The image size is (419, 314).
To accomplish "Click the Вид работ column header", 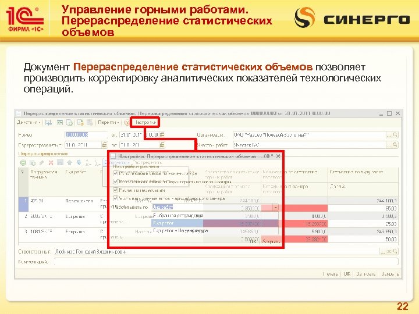I will (76, 172).
